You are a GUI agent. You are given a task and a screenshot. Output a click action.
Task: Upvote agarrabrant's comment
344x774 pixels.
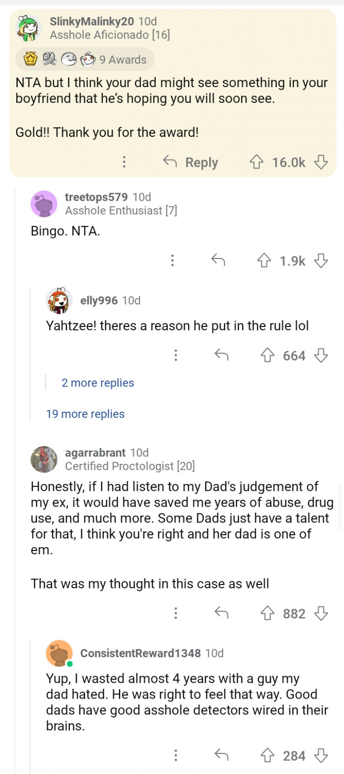click(x=268, y=613)
